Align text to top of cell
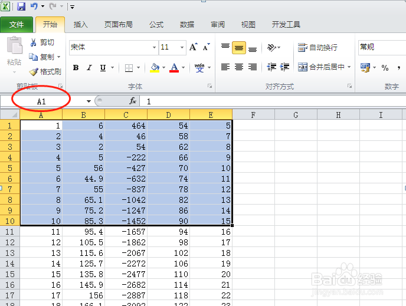This screenshot has width=406, height=306. [x=225, y=47]
